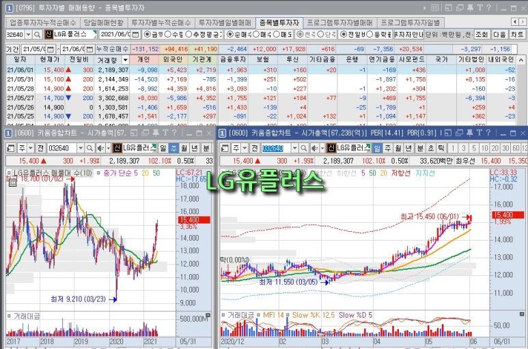Select the 금액 radio button
The width and height of the screenshot is (528, 349).
point(147,35)
